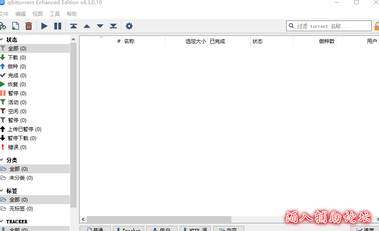Open the 工具 menu
The height and width of the screenshot is (231, 379).
click(55, 14)
